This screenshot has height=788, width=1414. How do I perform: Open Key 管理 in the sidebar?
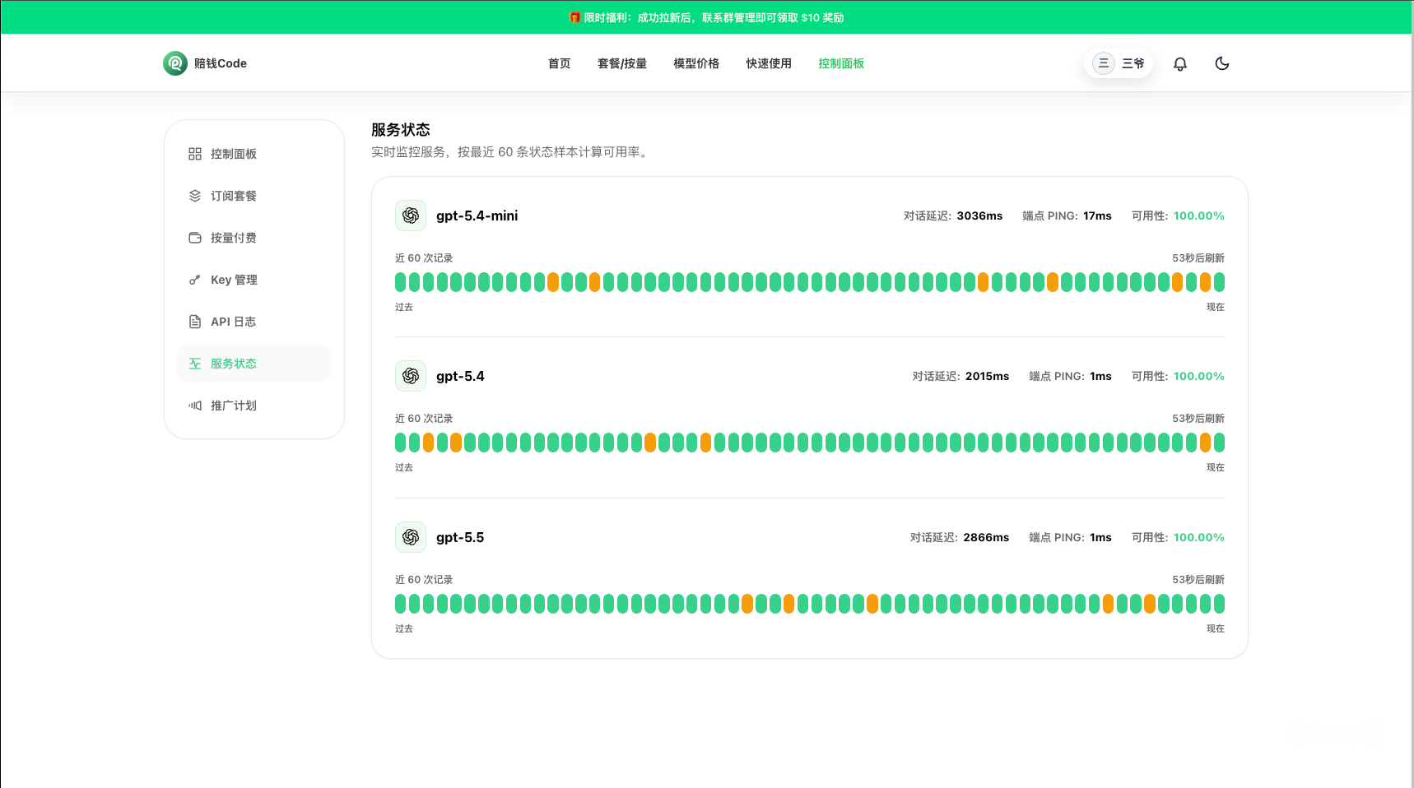pos(254,280)
